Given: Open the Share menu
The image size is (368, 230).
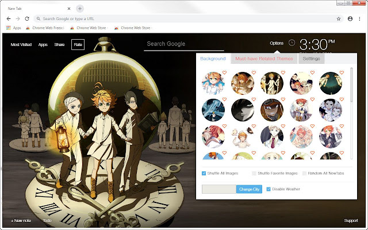Looking at the screenshot, I should click(x=59, y=45).
